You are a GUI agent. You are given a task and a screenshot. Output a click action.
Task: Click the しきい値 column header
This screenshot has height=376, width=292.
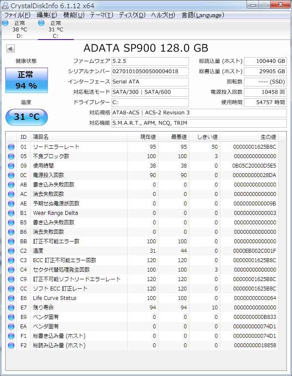point(204,137)
